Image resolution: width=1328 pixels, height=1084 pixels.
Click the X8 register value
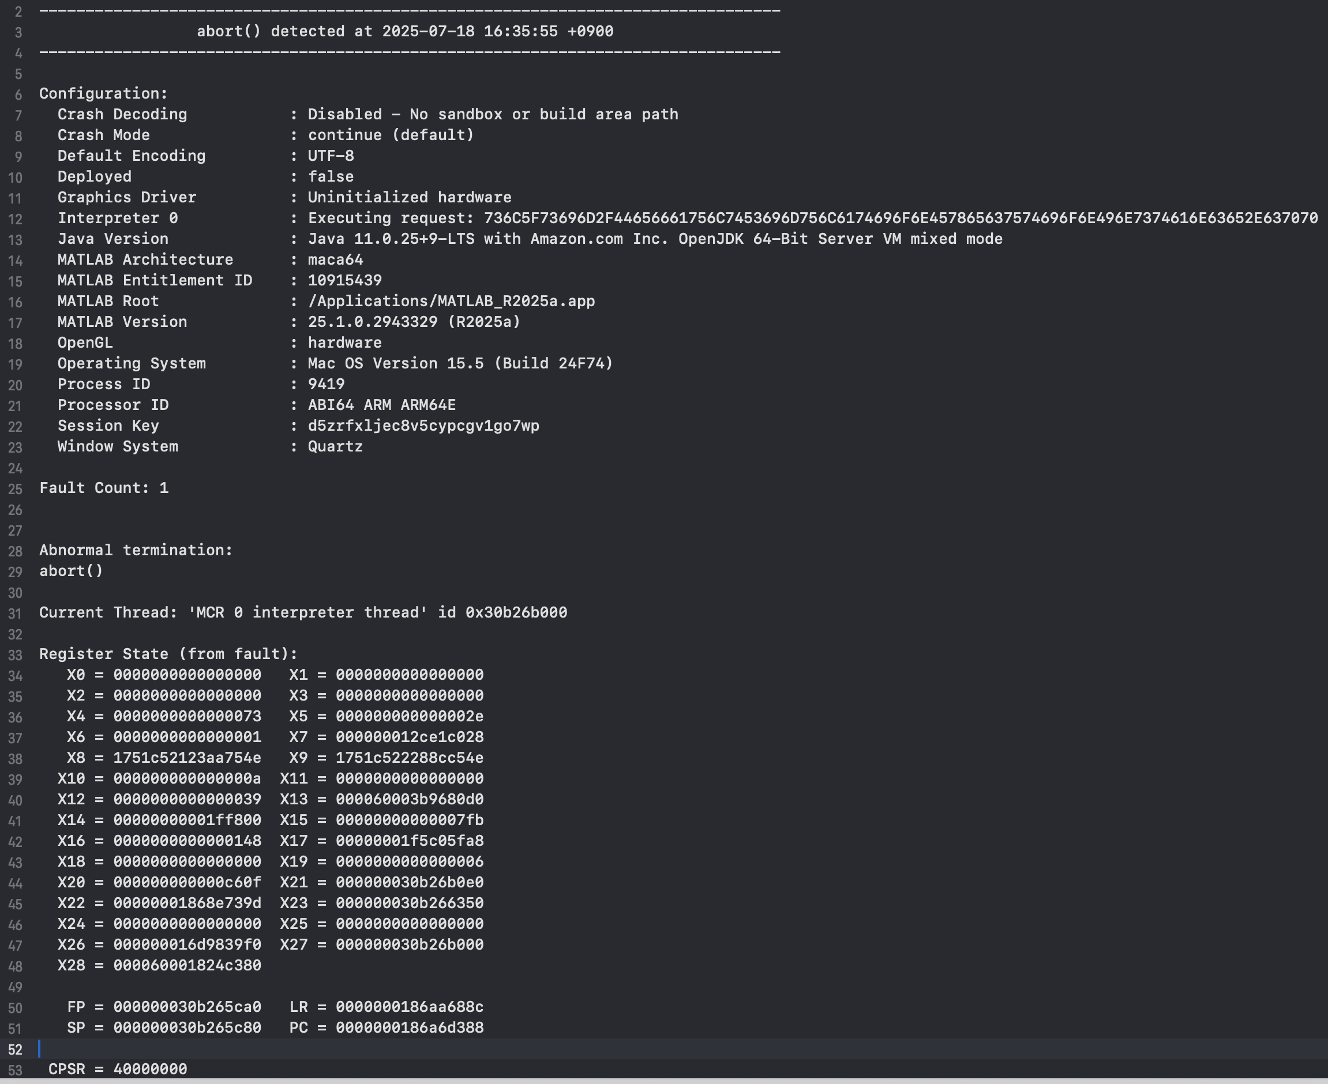click(187, 758)
